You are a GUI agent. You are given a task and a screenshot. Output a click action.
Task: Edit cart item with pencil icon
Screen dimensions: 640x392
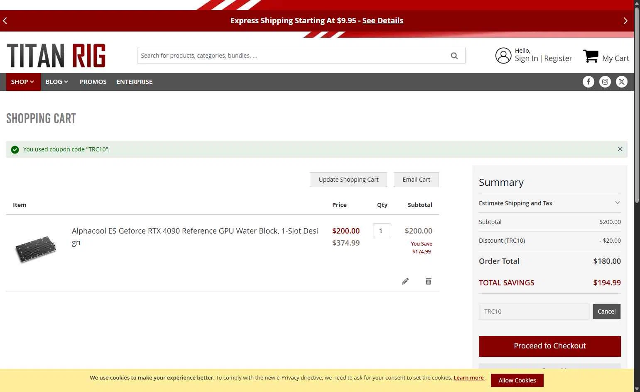click(x=405, y=281)
